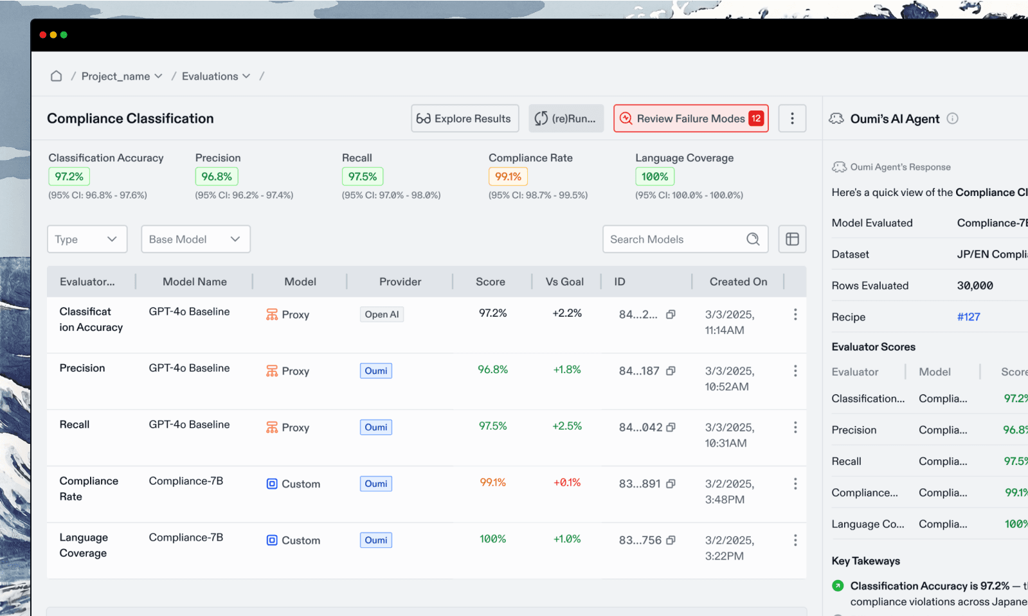Click the Created On column header
Viewport: 1028px width, 616px height.
[x=739, y=281]
